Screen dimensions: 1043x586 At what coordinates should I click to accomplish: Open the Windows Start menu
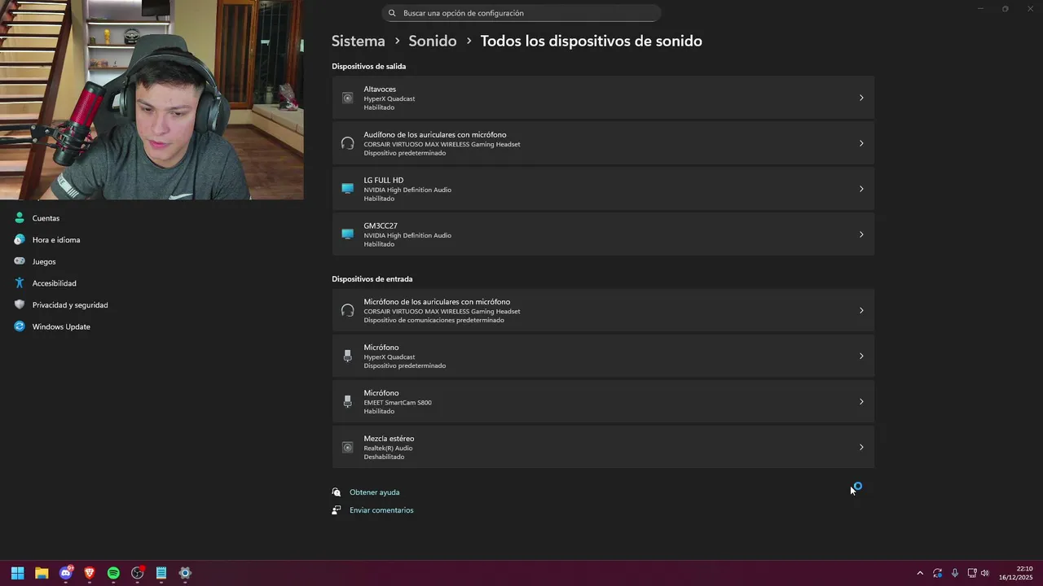[17, 573]
